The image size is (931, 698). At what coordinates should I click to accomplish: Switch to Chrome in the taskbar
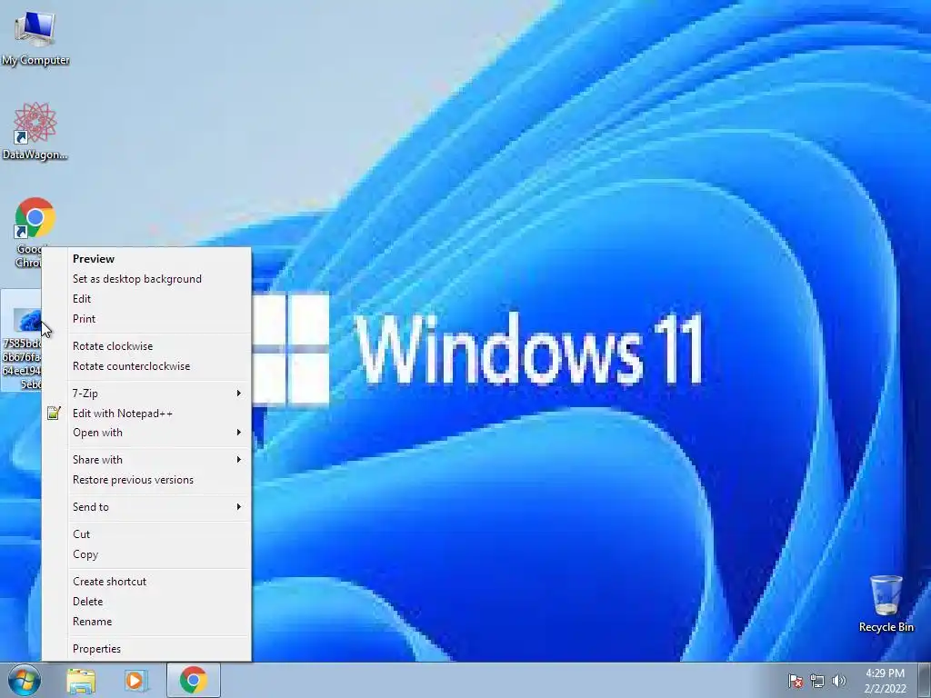[194, 681]
